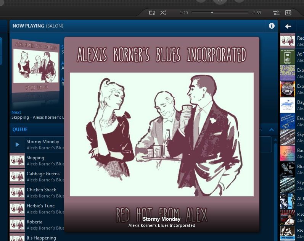
Task: Click the small Now Playing album cover
Action: click(x=36, y=66)
